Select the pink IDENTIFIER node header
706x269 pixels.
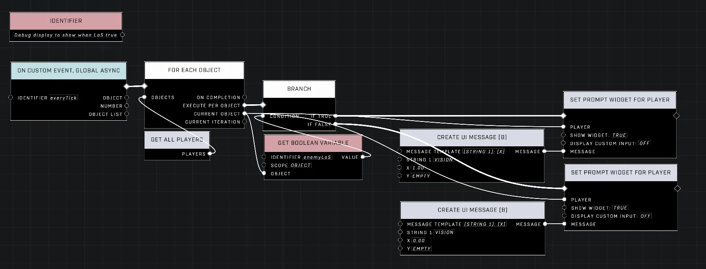[x=66, y=21]
